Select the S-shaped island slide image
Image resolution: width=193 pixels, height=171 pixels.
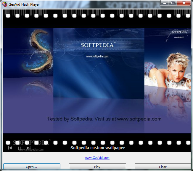[x=28, y=53]
